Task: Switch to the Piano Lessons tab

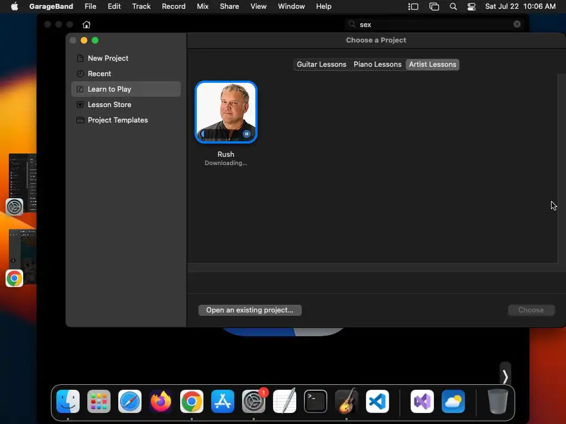Action: coord(378,65)
